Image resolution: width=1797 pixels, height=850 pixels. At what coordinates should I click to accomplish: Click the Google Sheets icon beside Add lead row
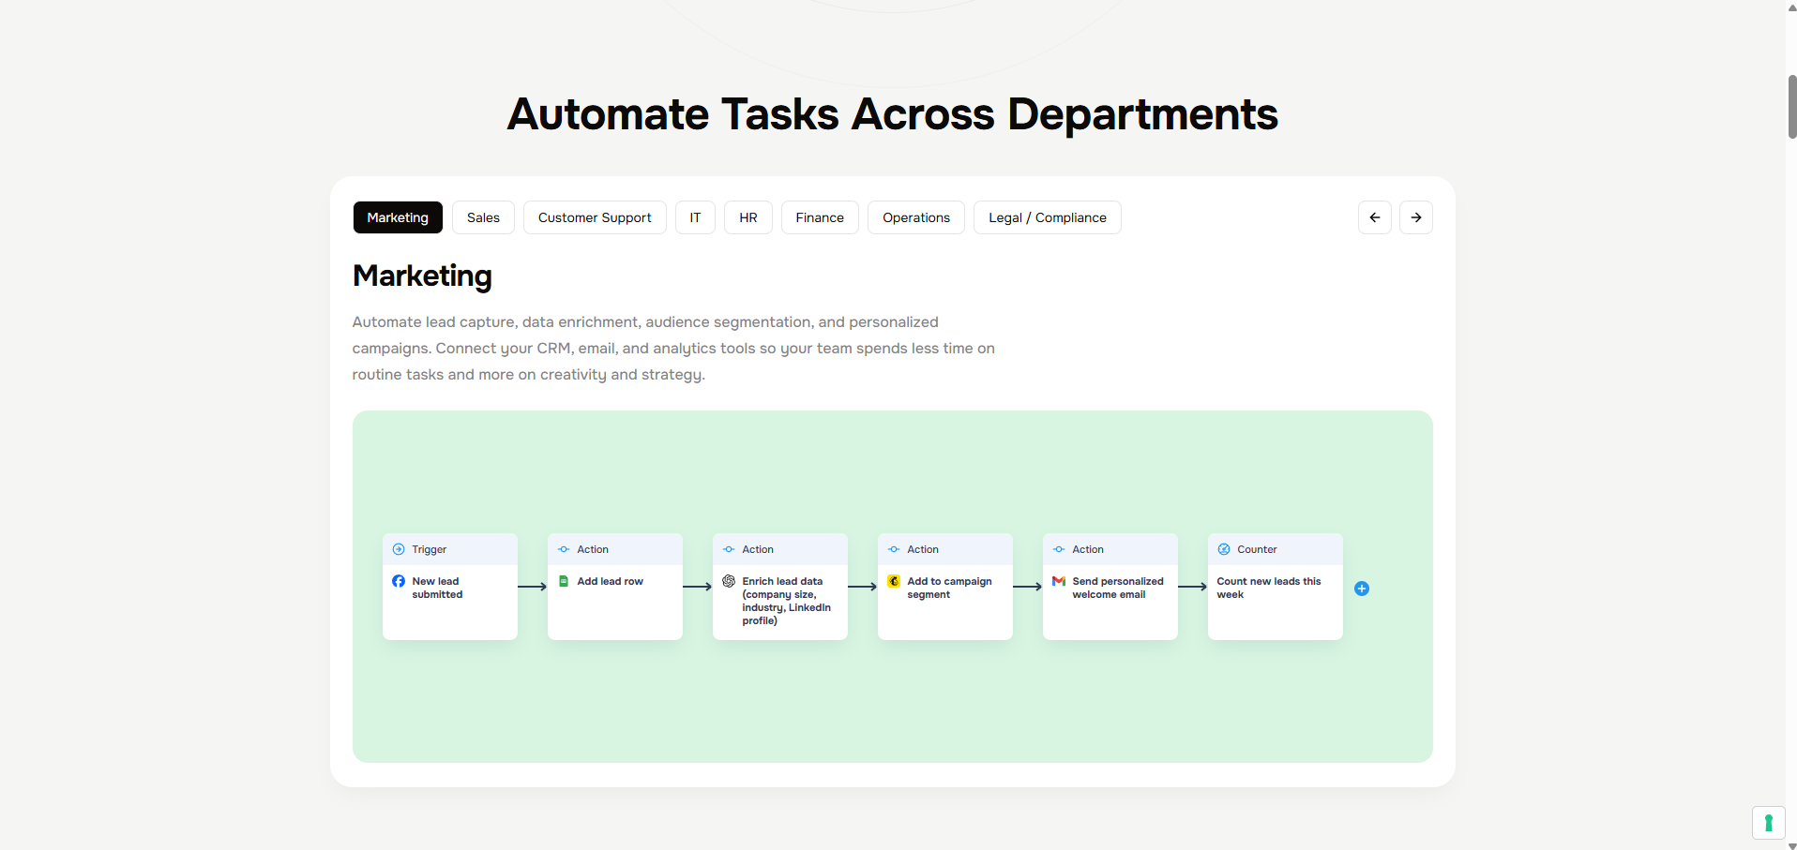[x=564, y=581]
